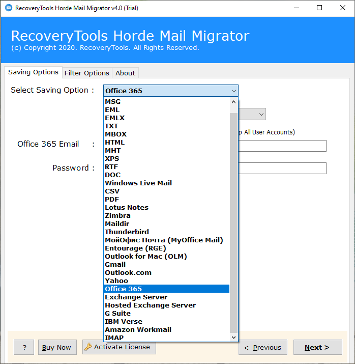This screenshot has width=355, height=364.
Task: Click the question mark help button
Action: (24, 347)
